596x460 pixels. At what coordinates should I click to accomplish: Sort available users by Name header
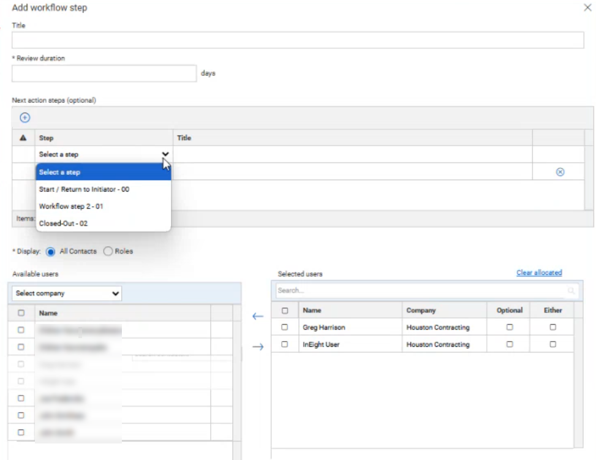123,313
